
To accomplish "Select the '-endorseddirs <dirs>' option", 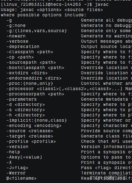I will point(34,78).
